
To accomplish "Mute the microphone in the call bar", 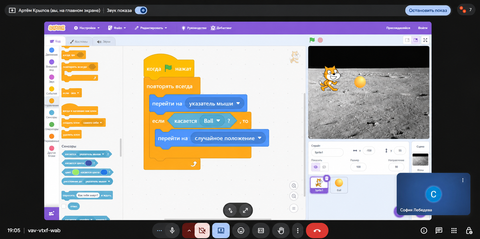I will click(x=172, y=230).
